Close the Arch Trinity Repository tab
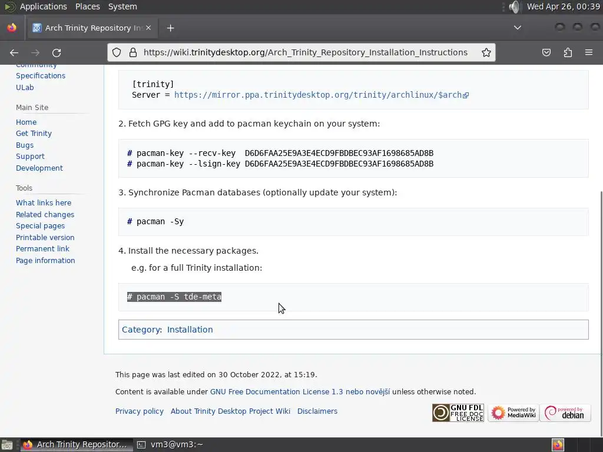This screenshot has width=603, height=452. [148, 28]
